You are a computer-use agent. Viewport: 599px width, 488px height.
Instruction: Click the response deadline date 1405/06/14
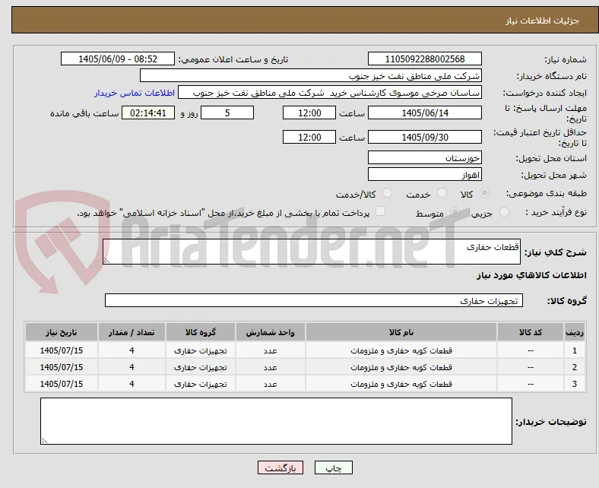tap(425, 112)
